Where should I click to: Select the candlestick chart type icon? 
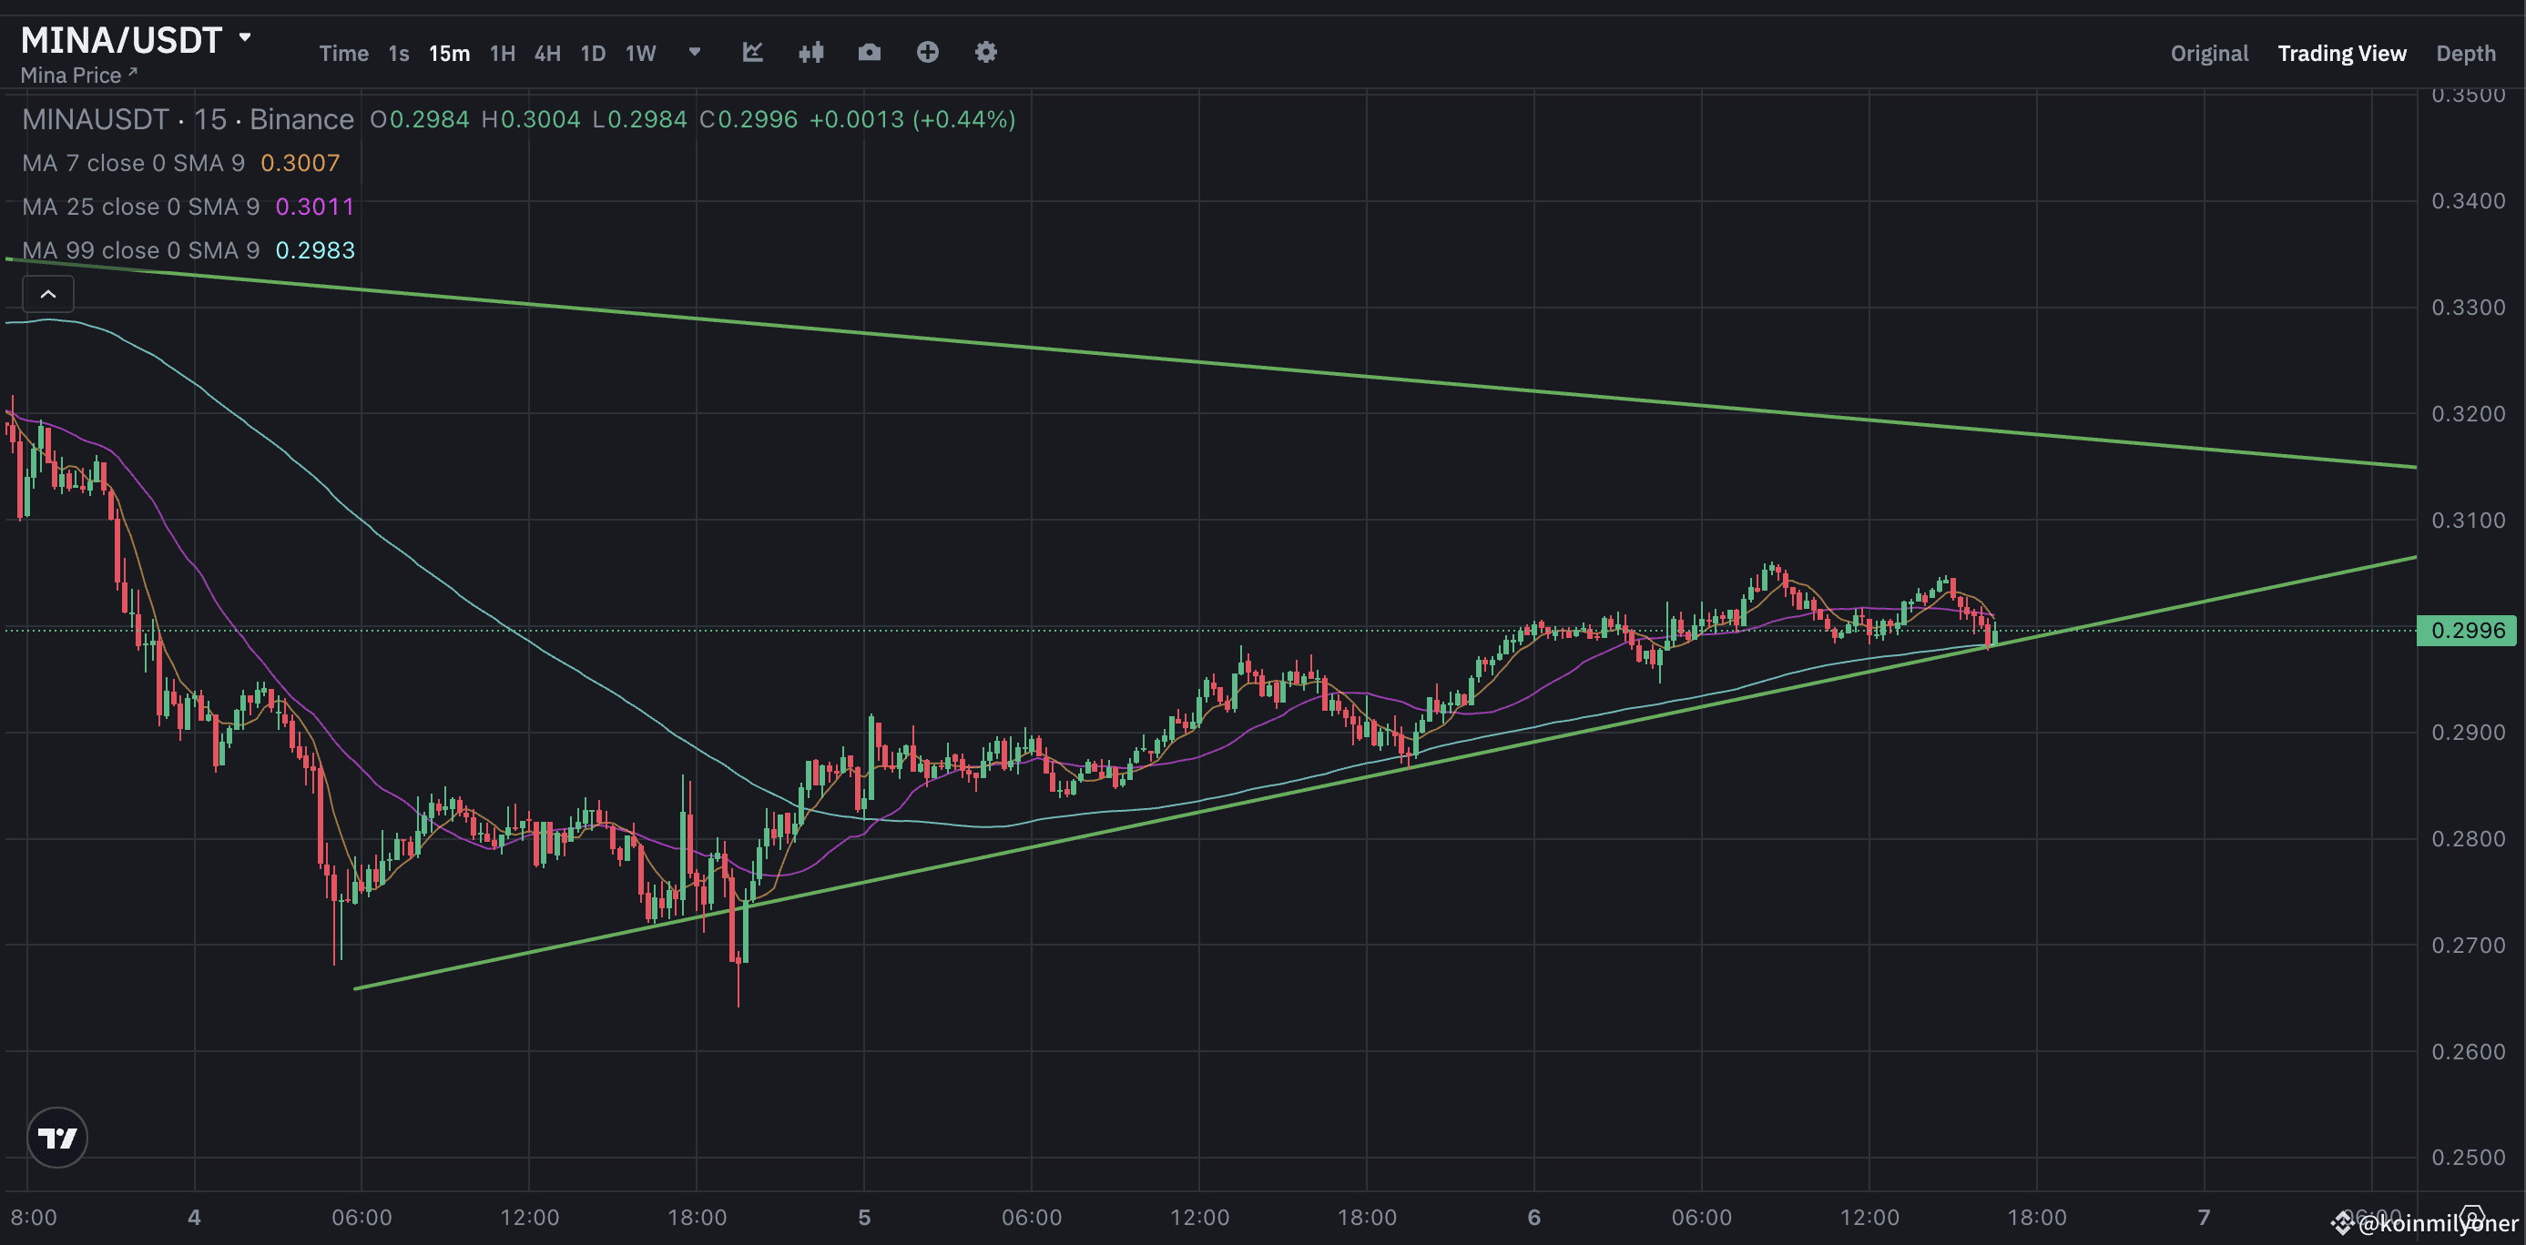coord(811,52)
